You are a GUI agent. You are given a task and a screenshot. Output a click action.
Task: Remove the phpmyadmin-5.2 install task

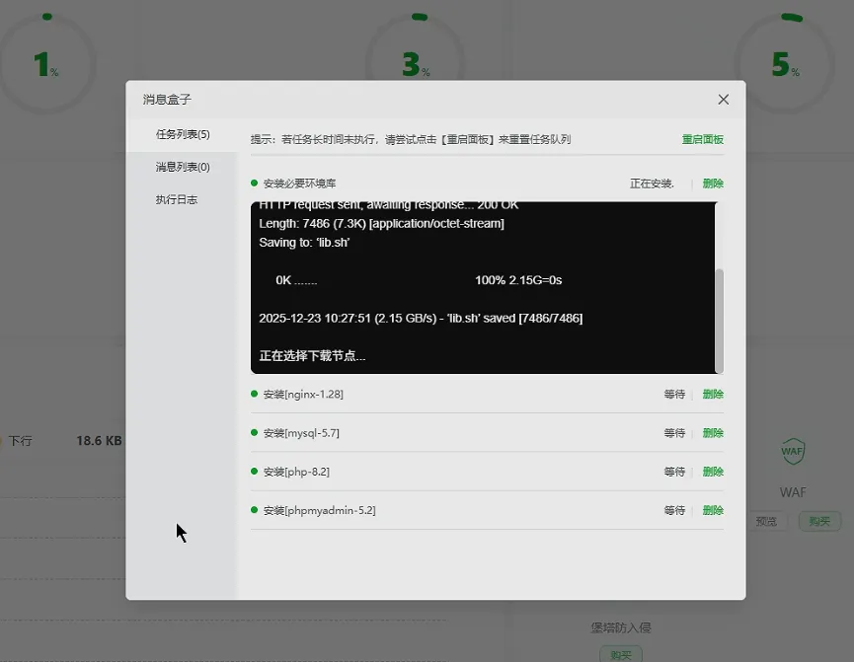712,510
